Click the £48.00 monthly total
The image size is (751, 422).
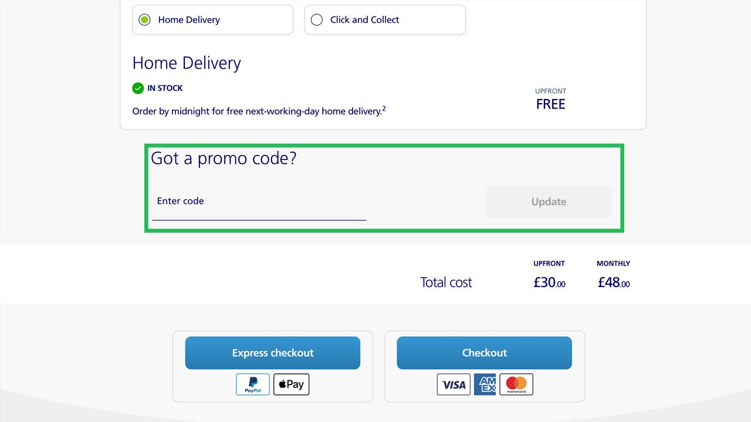[x=614, y=283]
